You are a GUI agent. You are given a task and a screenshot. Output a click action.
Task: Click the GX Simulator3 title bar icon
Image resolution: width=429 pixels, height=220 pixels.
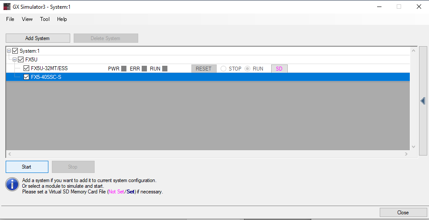(7, 7)
